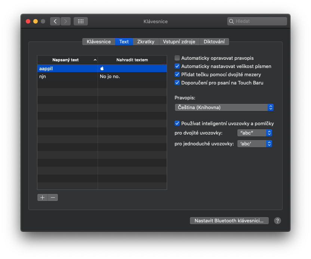Open the double quotes style dropdown
311x259 pixels.
[254, 133]
